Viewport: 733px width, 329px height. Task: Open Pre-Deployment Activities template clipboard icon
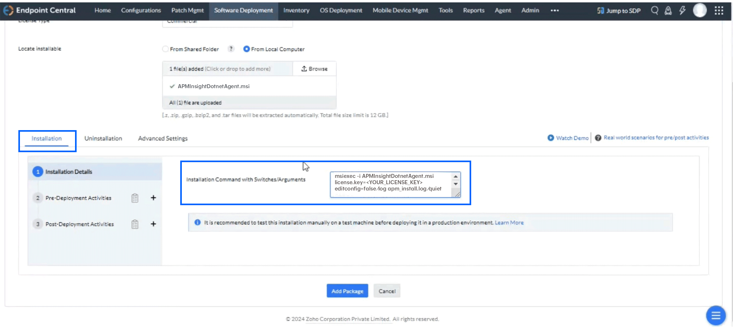coord(135,198)
